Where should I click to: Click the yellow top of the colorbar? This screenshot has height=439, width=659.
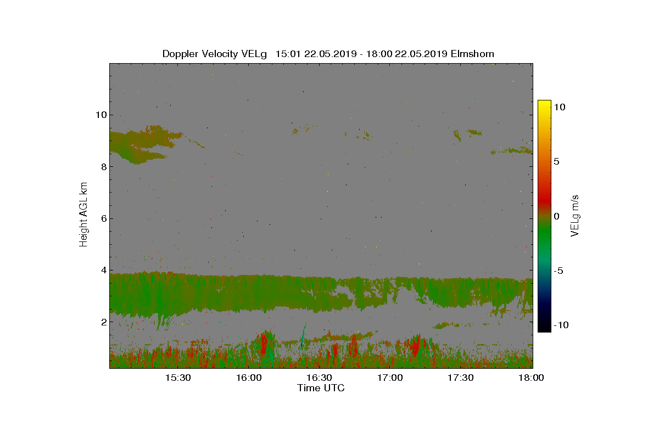(x=544, y=105)
